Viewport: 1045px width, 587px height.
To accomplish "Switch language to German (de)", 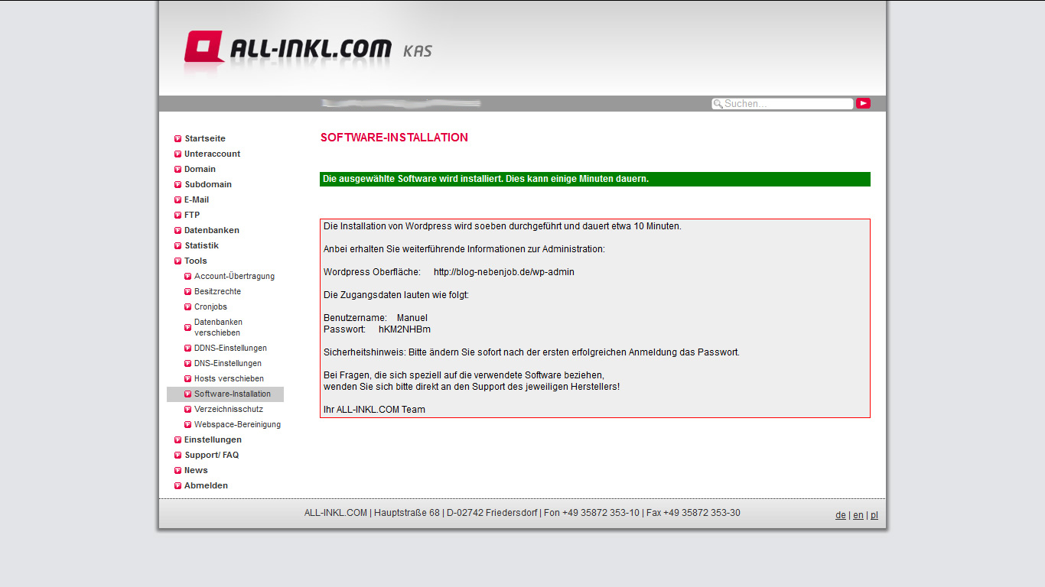I will (841, 515).
